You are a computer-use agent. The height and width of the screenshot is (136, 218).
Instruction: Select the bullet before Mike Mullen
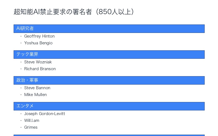point(21,95)
